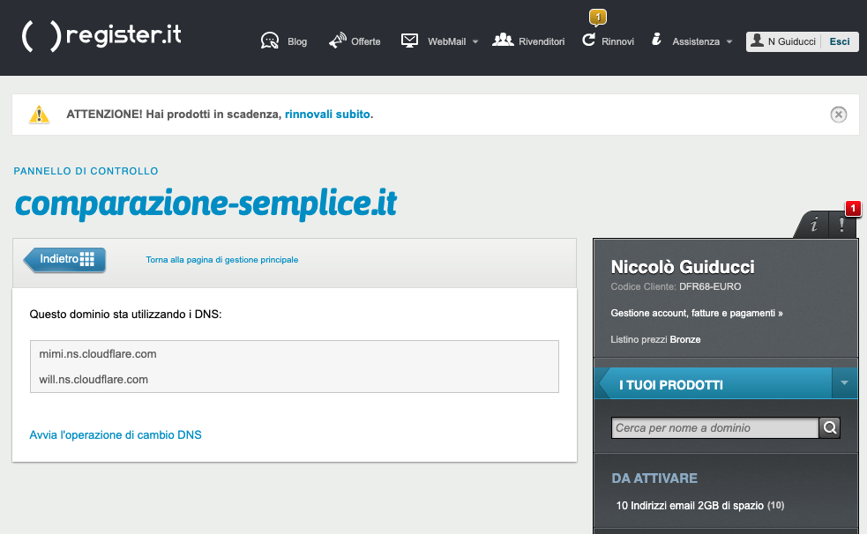Open the Blog speech bubble icon

(x=270, y=41)
